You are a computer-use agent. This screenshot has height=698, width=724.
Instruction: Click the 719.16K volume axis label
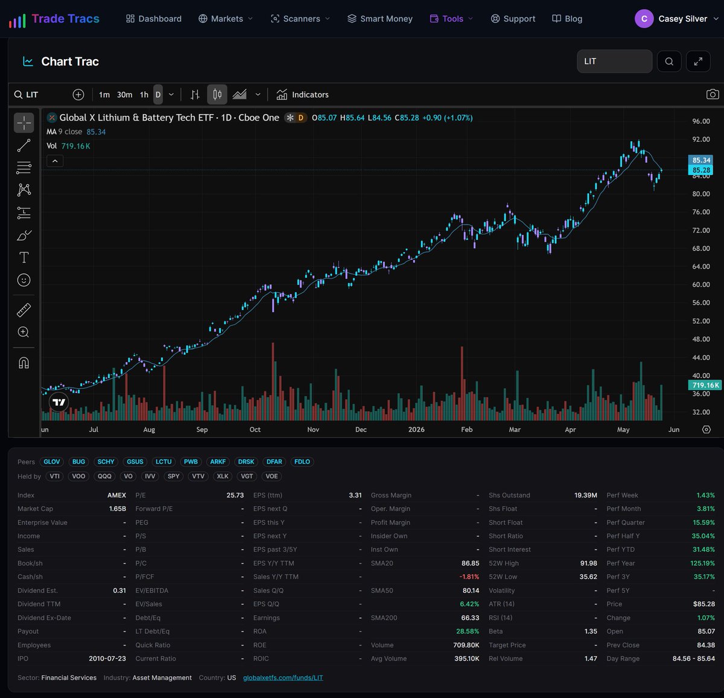point(705,385)
